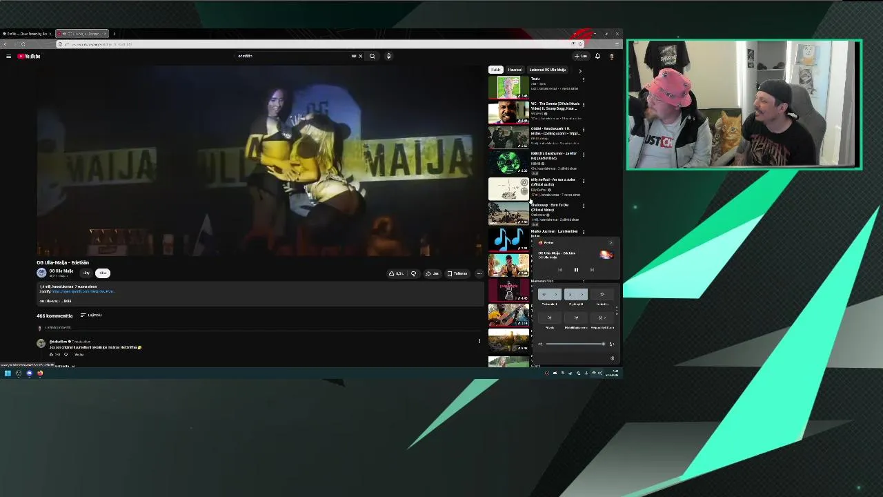
Task: Open the options for the third suggested video
Action: 584,130
